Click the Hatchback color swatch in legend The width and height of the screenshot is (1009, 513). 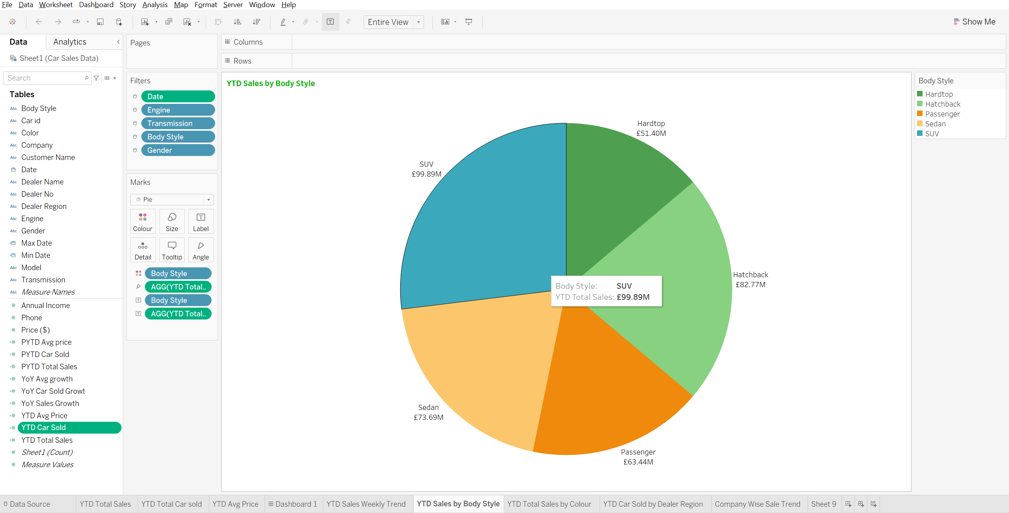click(x=920, y=104)
